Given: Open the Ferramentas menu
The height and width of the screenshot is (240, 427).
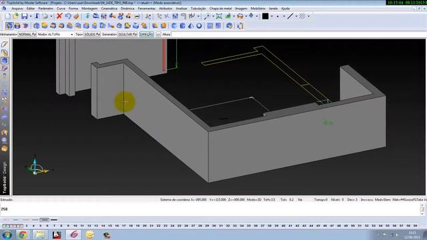Looking at the screenshot, I should (147, 9).
